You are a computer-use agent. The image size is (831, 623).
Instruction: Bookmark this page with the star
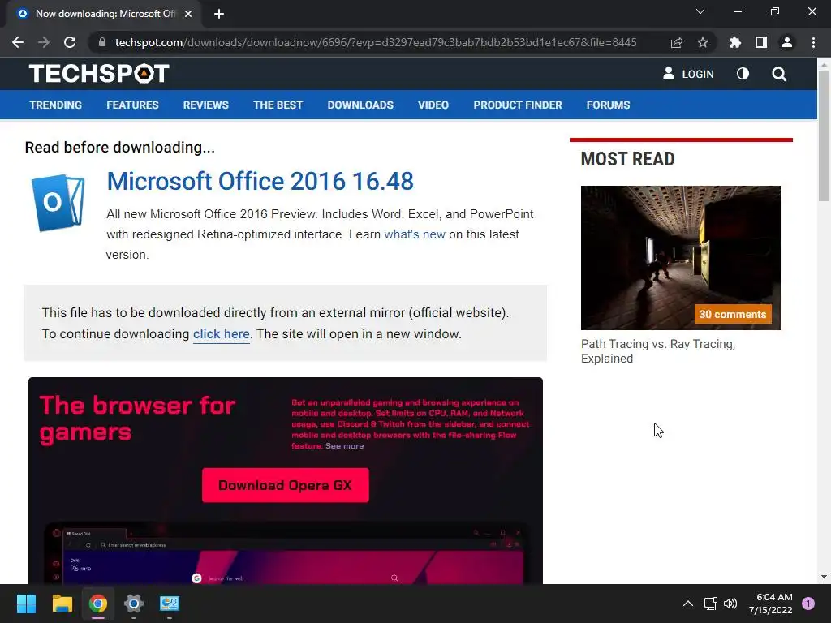[x=703, y=42]
